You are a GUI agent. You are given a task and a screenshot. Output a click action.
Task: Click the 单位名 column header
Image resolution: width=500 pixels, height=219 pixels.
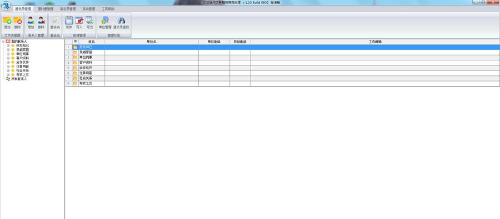(152, 42)
